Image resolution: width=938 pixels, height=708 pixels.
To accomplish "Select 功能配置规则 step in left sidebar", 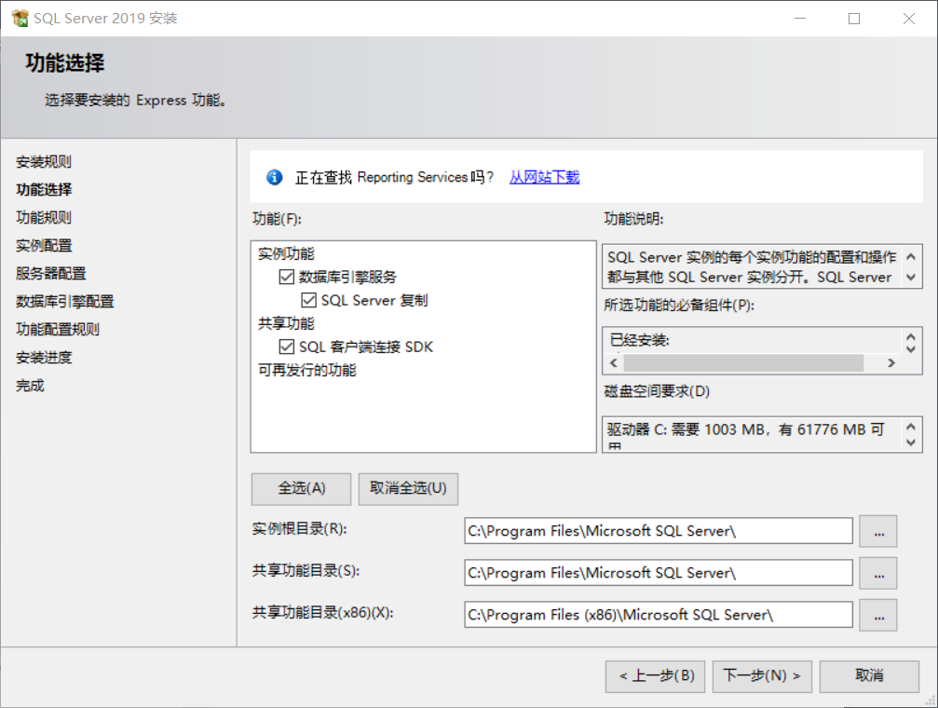I will click(x=58, y=329).
